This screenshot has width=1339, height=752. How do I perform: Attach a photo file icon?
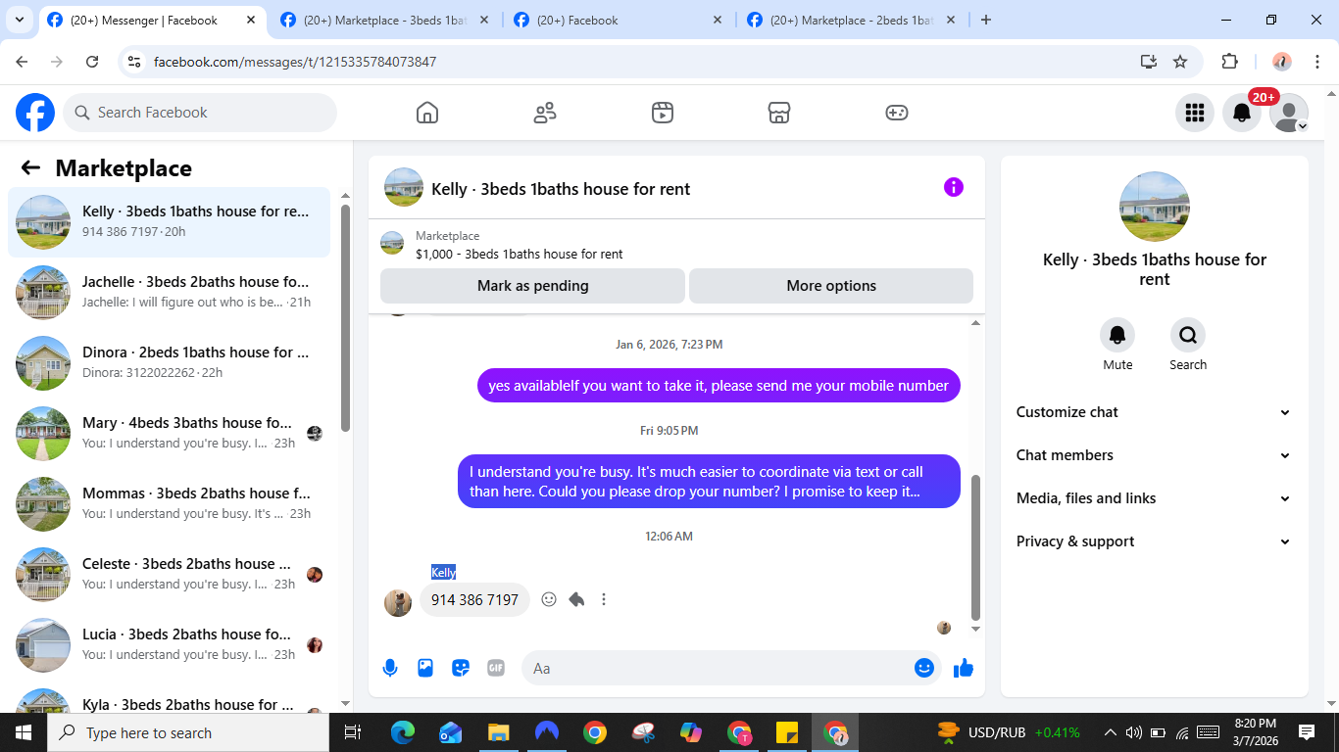click(425, 668)
